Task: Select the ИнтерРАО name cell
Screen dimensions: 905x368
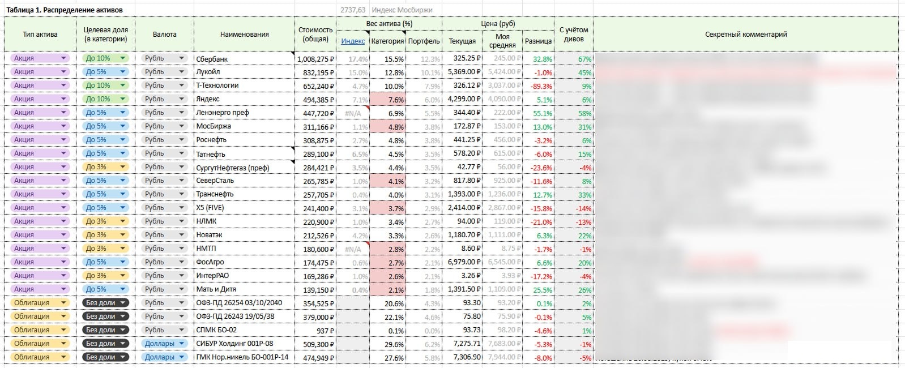Action: [x=245, y=276]
